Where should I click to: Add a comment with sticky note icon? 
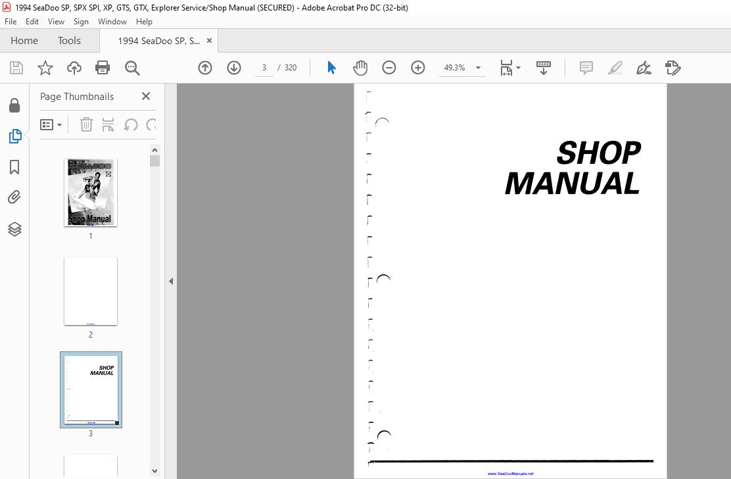[586, 68]
